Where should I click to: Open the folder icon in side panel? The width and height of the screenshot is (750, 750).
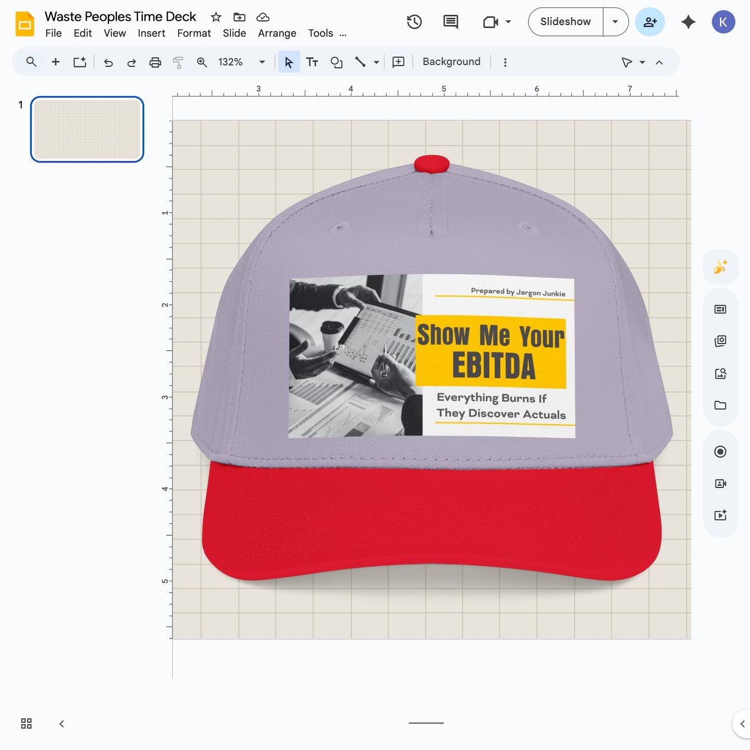720,405
